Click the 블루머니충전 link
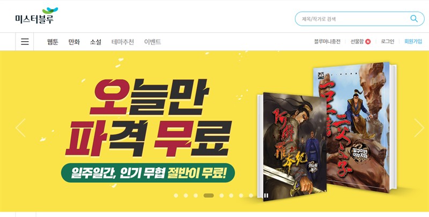Viewport: 429px width, 217px height. click(x=327, y=42)
